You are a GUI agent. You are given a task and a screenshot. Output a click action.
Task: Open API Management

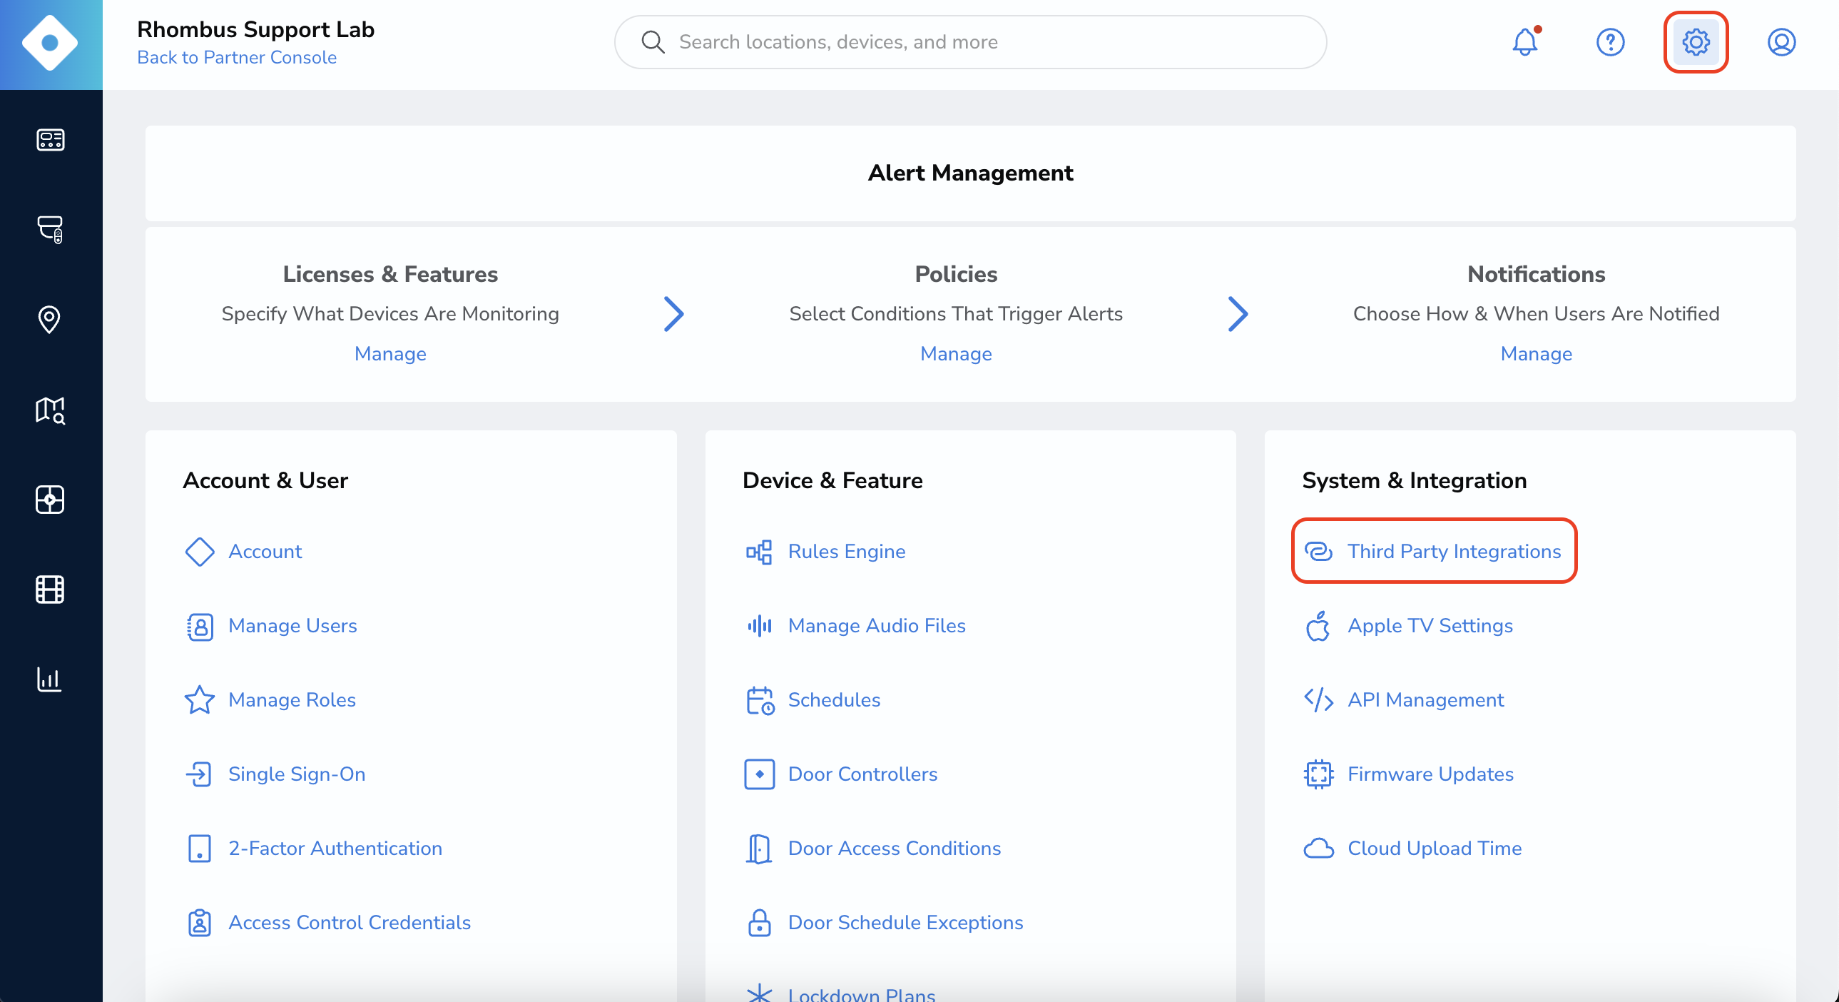tap(1426, 700)
